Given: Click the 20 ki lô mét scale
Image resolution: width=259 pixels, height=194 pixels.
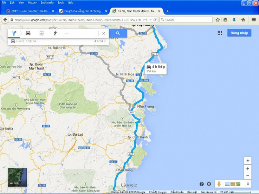Looking at the screenshot, I should [236, 192].
